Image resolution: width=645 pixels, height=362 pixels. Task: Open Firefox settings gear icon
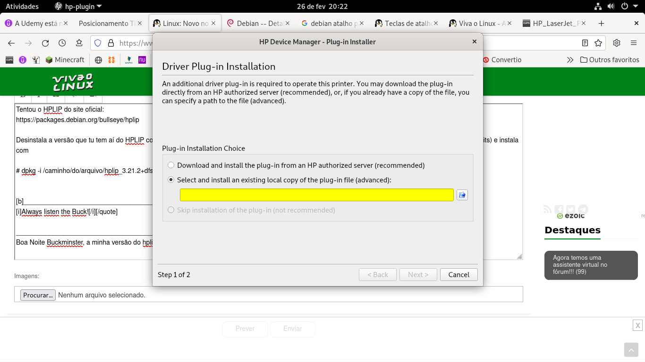(x=617, y=43)
